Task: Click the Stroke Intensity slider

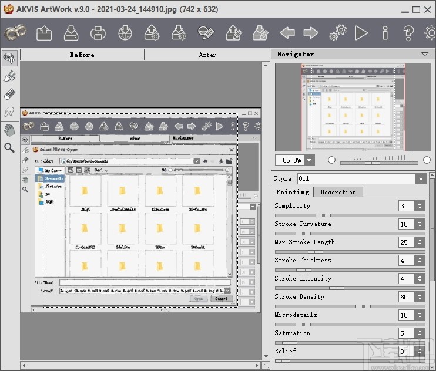Action: pos(350,288)
